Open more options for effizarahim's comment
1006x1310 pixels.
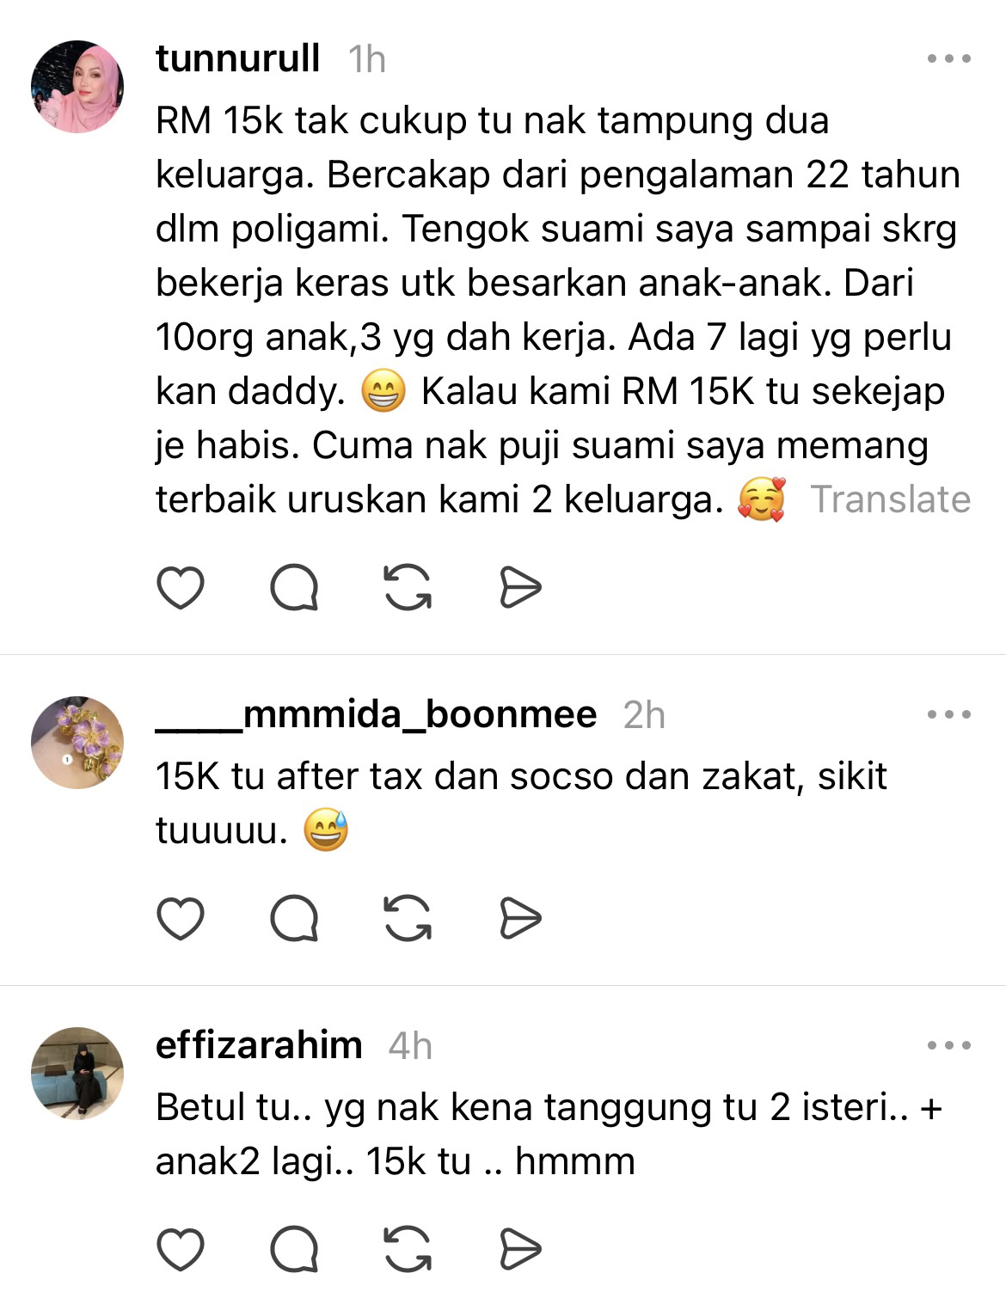click(x=949, y=1045)
